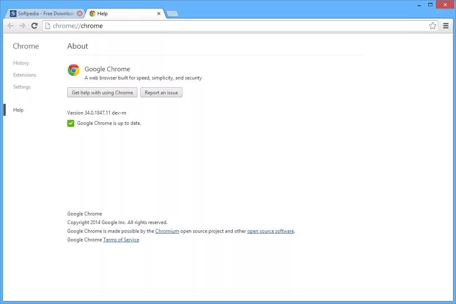Screen dimensions: 456x304
Task: Select Help in the sidebar
Action: pos(18,110)
